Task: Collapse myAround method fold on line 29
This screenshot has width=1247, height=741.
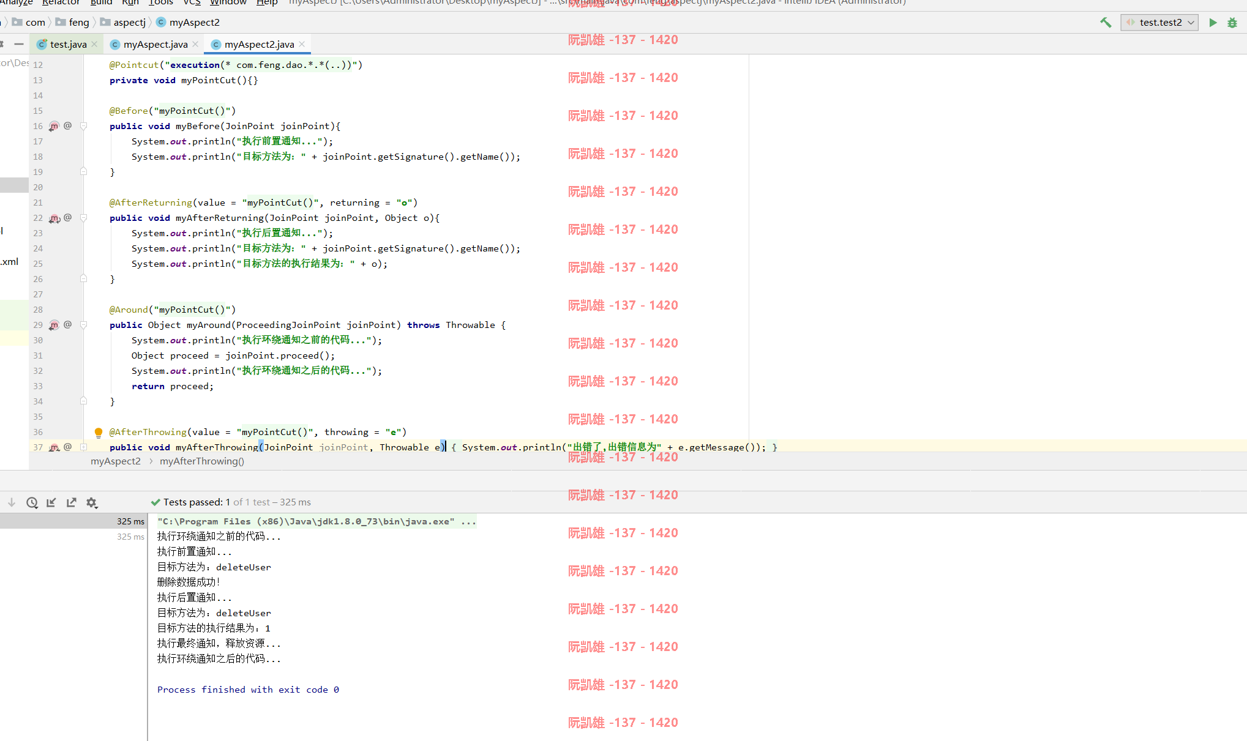Action: 84,325
